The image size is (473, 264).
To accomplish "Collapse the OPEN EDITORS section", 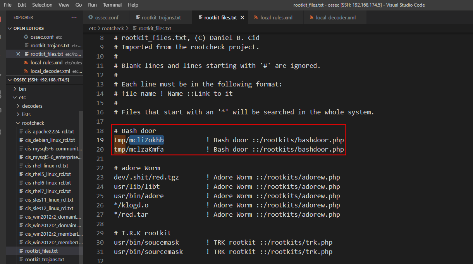I will click(x=10, y=28).
